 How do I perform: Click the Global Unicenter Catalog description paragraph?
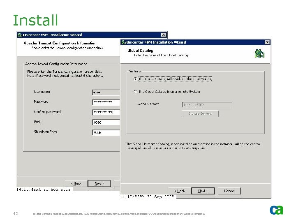tap(193, 146)
